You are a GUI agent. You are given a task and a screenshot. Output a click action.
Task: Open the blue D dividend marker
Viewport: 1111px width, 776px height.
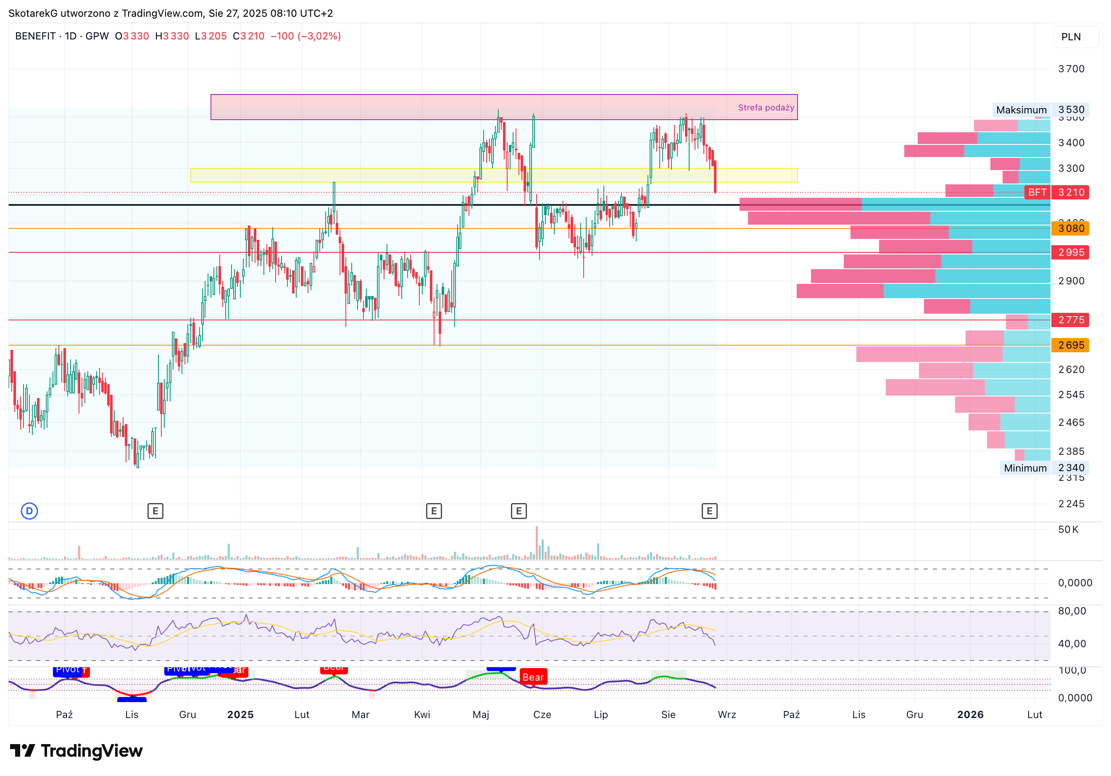29,511
